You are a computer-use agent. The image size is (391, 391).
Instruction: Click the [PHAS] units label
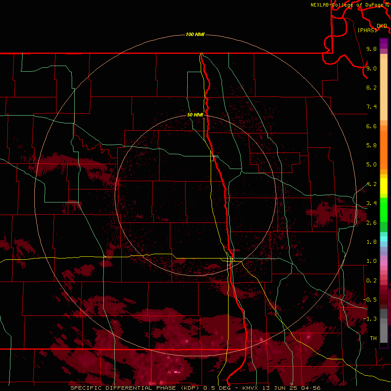click(367, 30)
